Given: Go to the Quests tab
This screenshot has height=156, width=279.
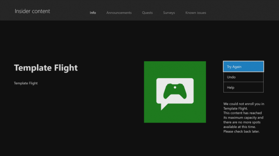Looking at the screenshot, I should (147, 13).
